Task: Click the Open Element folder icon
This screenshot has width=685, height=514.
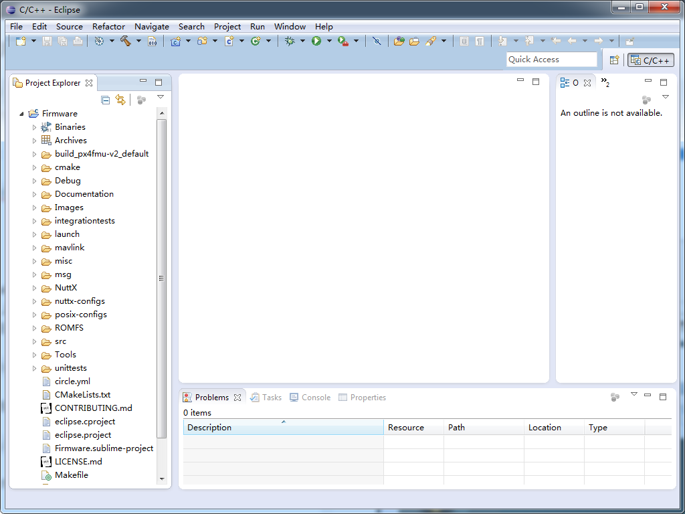Action: click(x=399, y=41)
